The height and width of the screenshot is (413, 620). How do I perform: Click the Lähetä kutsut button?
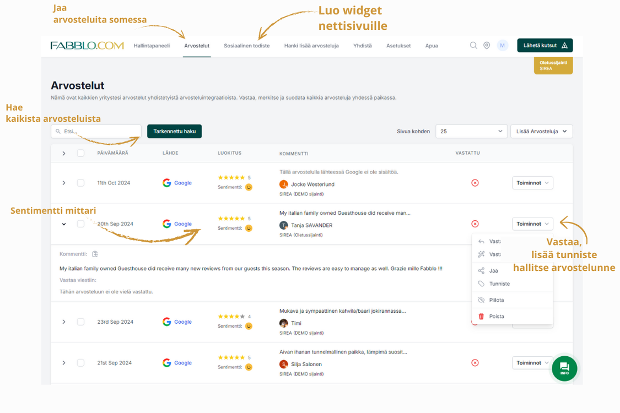[545, 46]
